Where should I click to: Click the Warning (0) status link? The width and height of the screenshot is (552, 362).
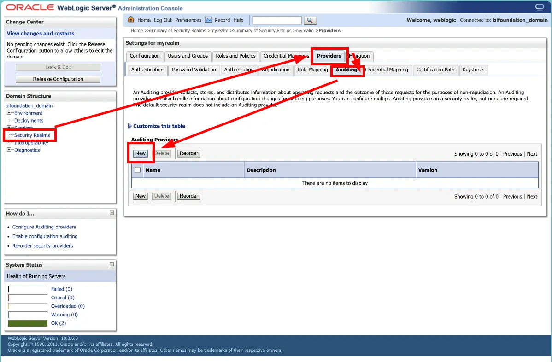pyautogui.click(x=65, y=315)
